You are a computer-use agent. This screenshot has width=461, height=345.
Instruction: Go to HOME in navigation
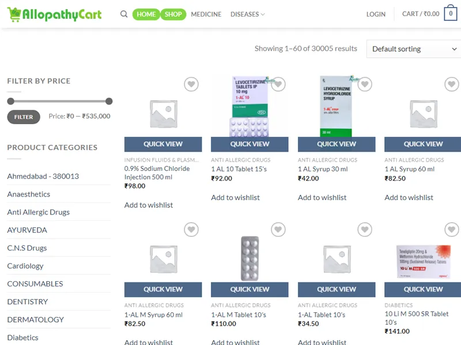click(x=146, y=14)
